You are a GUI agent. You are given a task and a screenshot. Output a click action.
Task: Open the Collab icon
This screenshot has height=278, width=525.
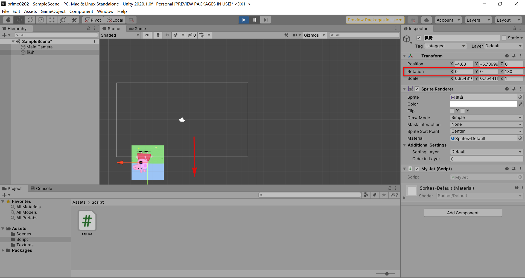tap(413, 20)
